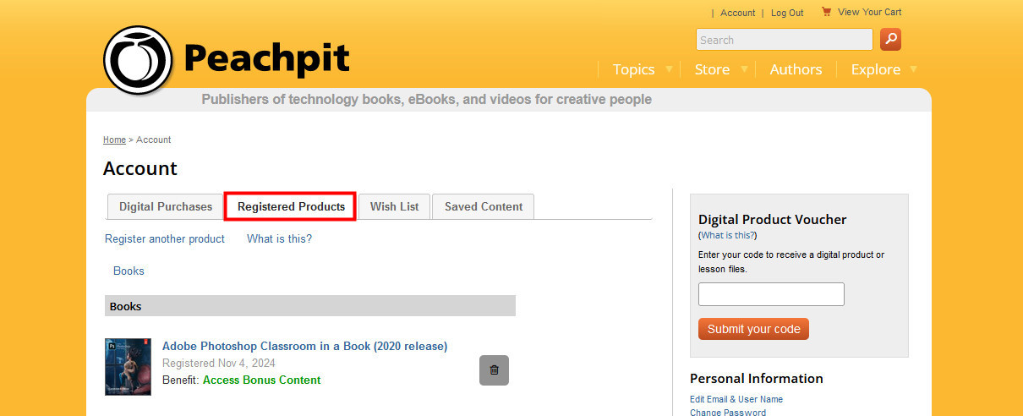
Task: Open the Store navigation menu
Action: click(x=712, y=69)
